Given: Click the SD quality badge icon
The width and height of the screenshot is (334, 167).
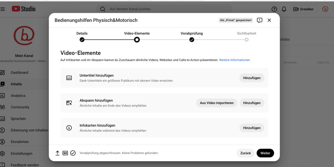Looking at the screenshot, I should click(65, 153).
